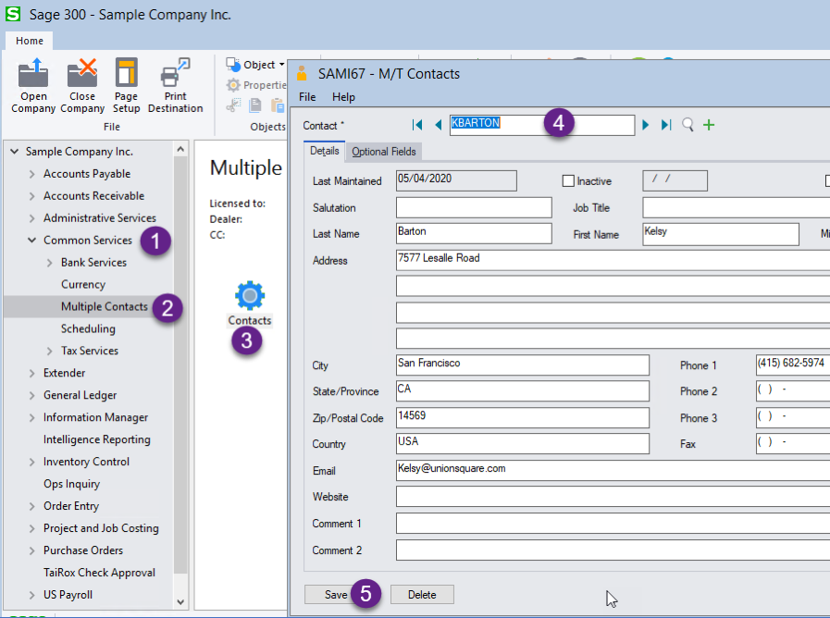
Task: Click the M/T Contacts window title icon
Action: (302, 73)
